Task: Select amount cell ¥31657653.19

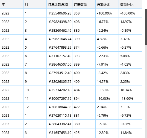Action: pyautogui.click(x=60, y=133)
